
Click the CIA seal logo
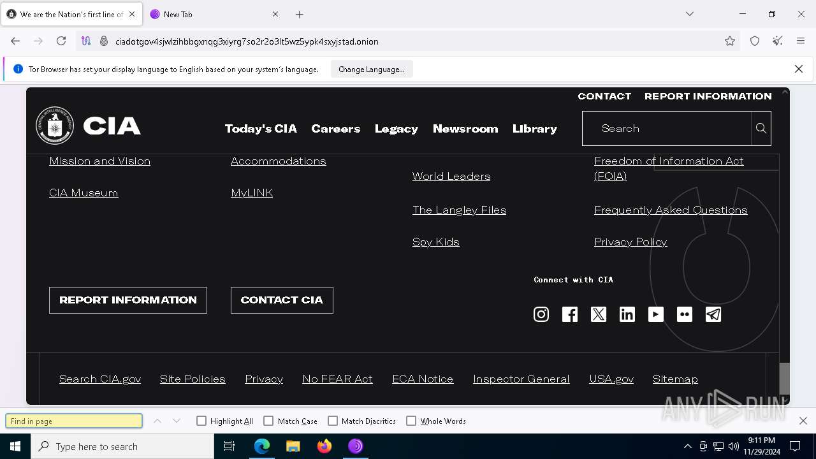click(55, 126)
